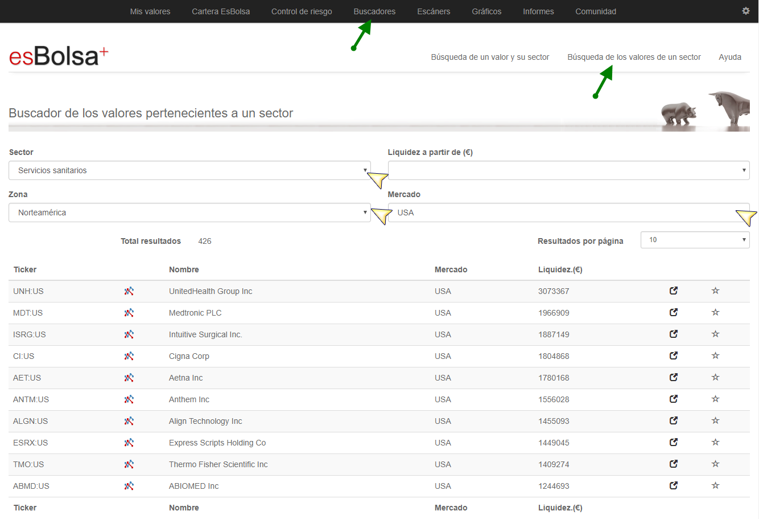Image resolution: width=759 pixels, height=519 pixels.
Task: Click liquidity value 3073367
Action: [554, 291]
